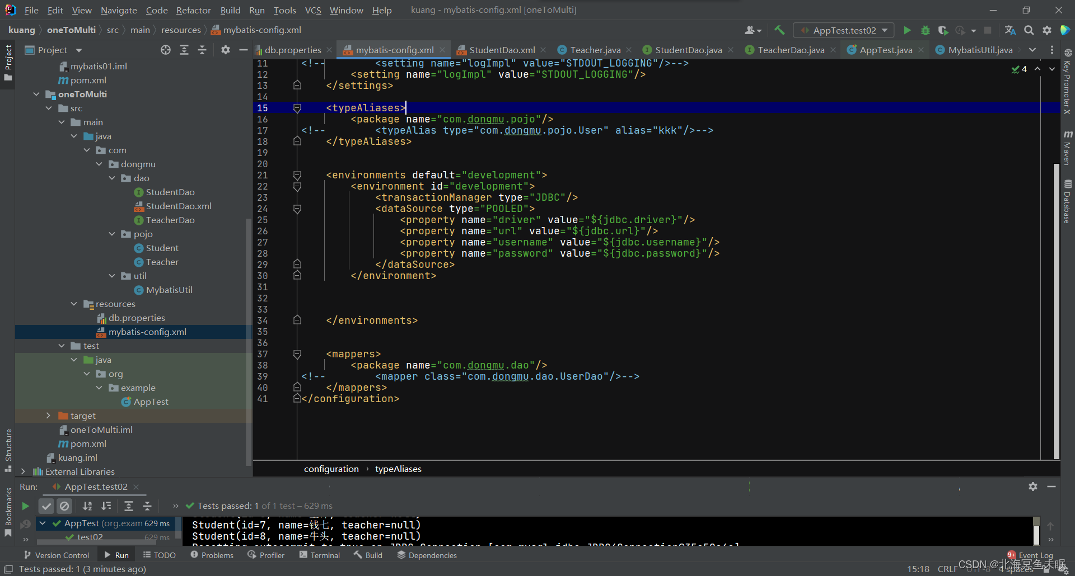Collapse AppTest node in test results tree
The image size is (1075, 576).
[x=43, y=523]
